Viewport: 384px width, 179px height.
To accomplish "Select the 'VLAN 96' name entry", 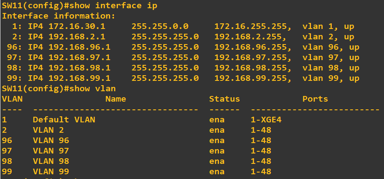I will [x=51, y=141].
